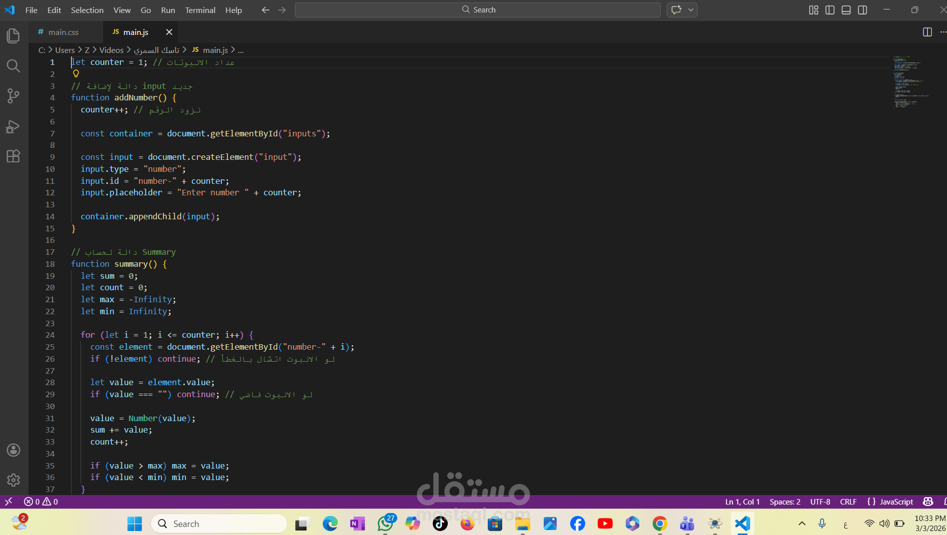
Task: Click line number 18 in the gutter
Action: [50, 264]
